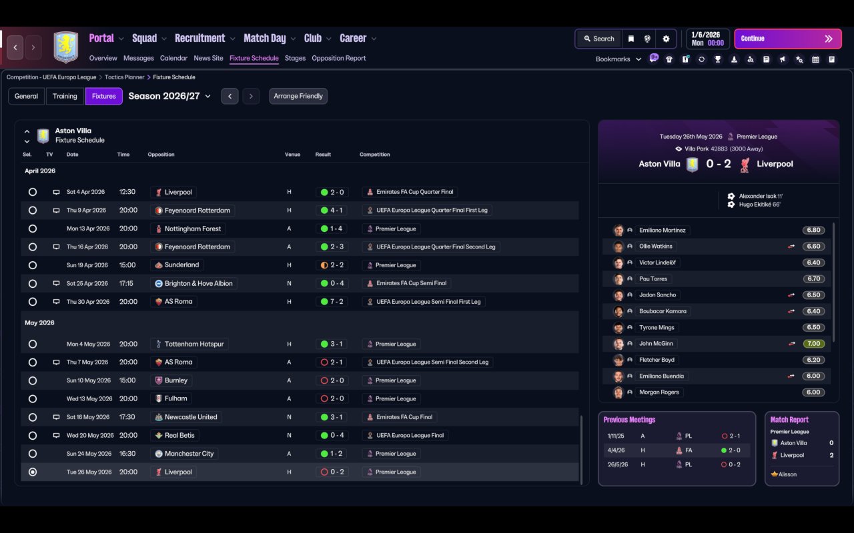
Task: Open the Season 2026/27 dropdown
Action: [x=169, y=96]
